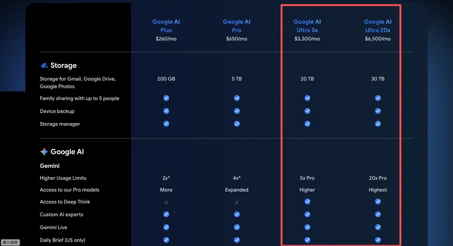Click Custom AI experts checkmark under Ultra 5x
The height and width of the screenshot is (246, 453).
pos(307,214)
